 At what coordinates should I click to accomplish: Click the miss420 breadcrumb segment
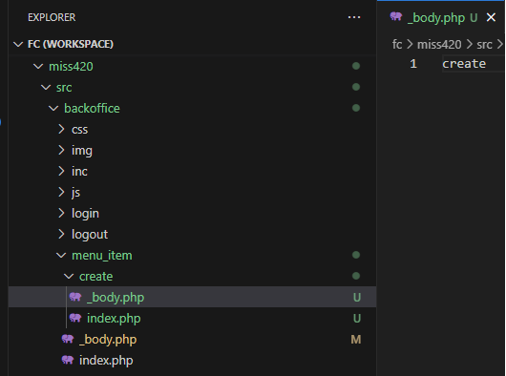click(x=439, y=45)
